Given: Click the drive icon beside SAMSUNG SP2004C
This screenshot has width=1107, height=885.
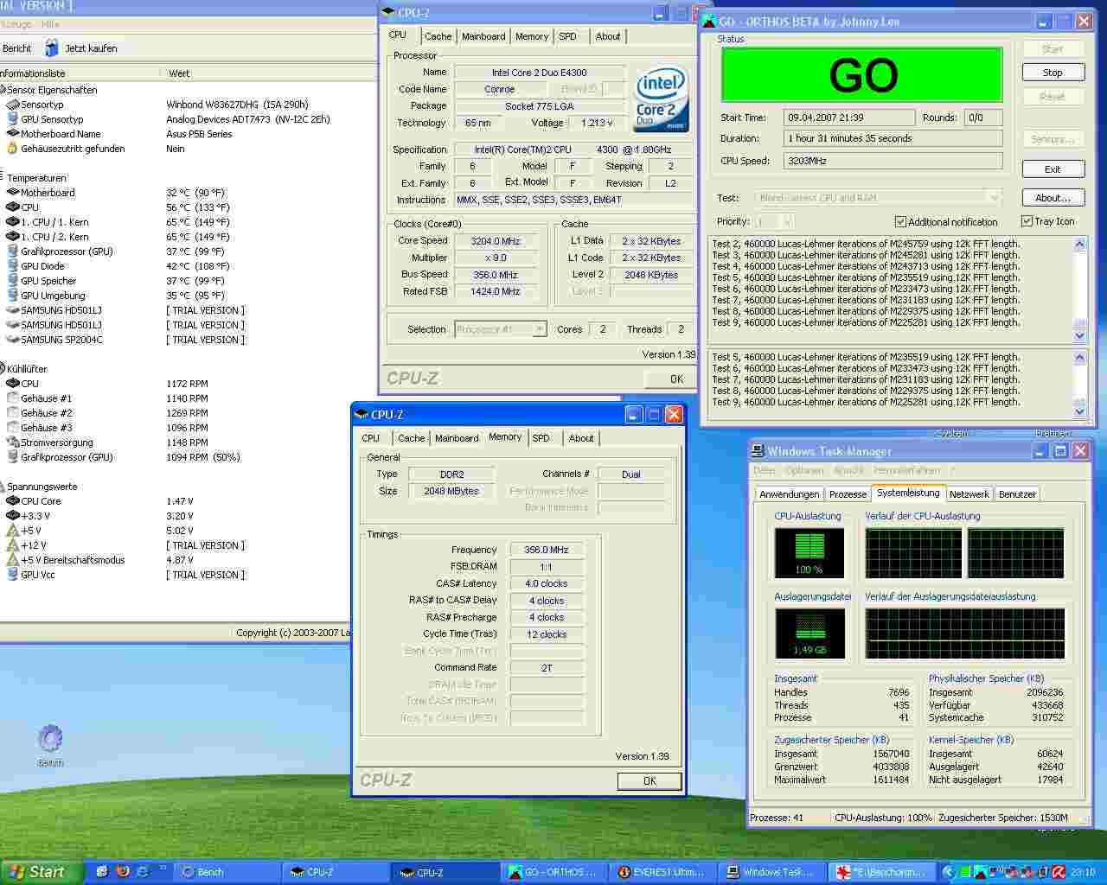Looking at the screenshot, I should (12, 340).
